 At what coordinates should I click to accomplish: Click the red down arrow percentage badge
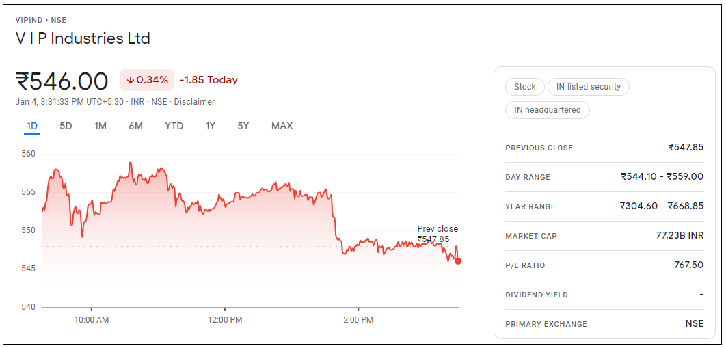[x=147, y=80]
